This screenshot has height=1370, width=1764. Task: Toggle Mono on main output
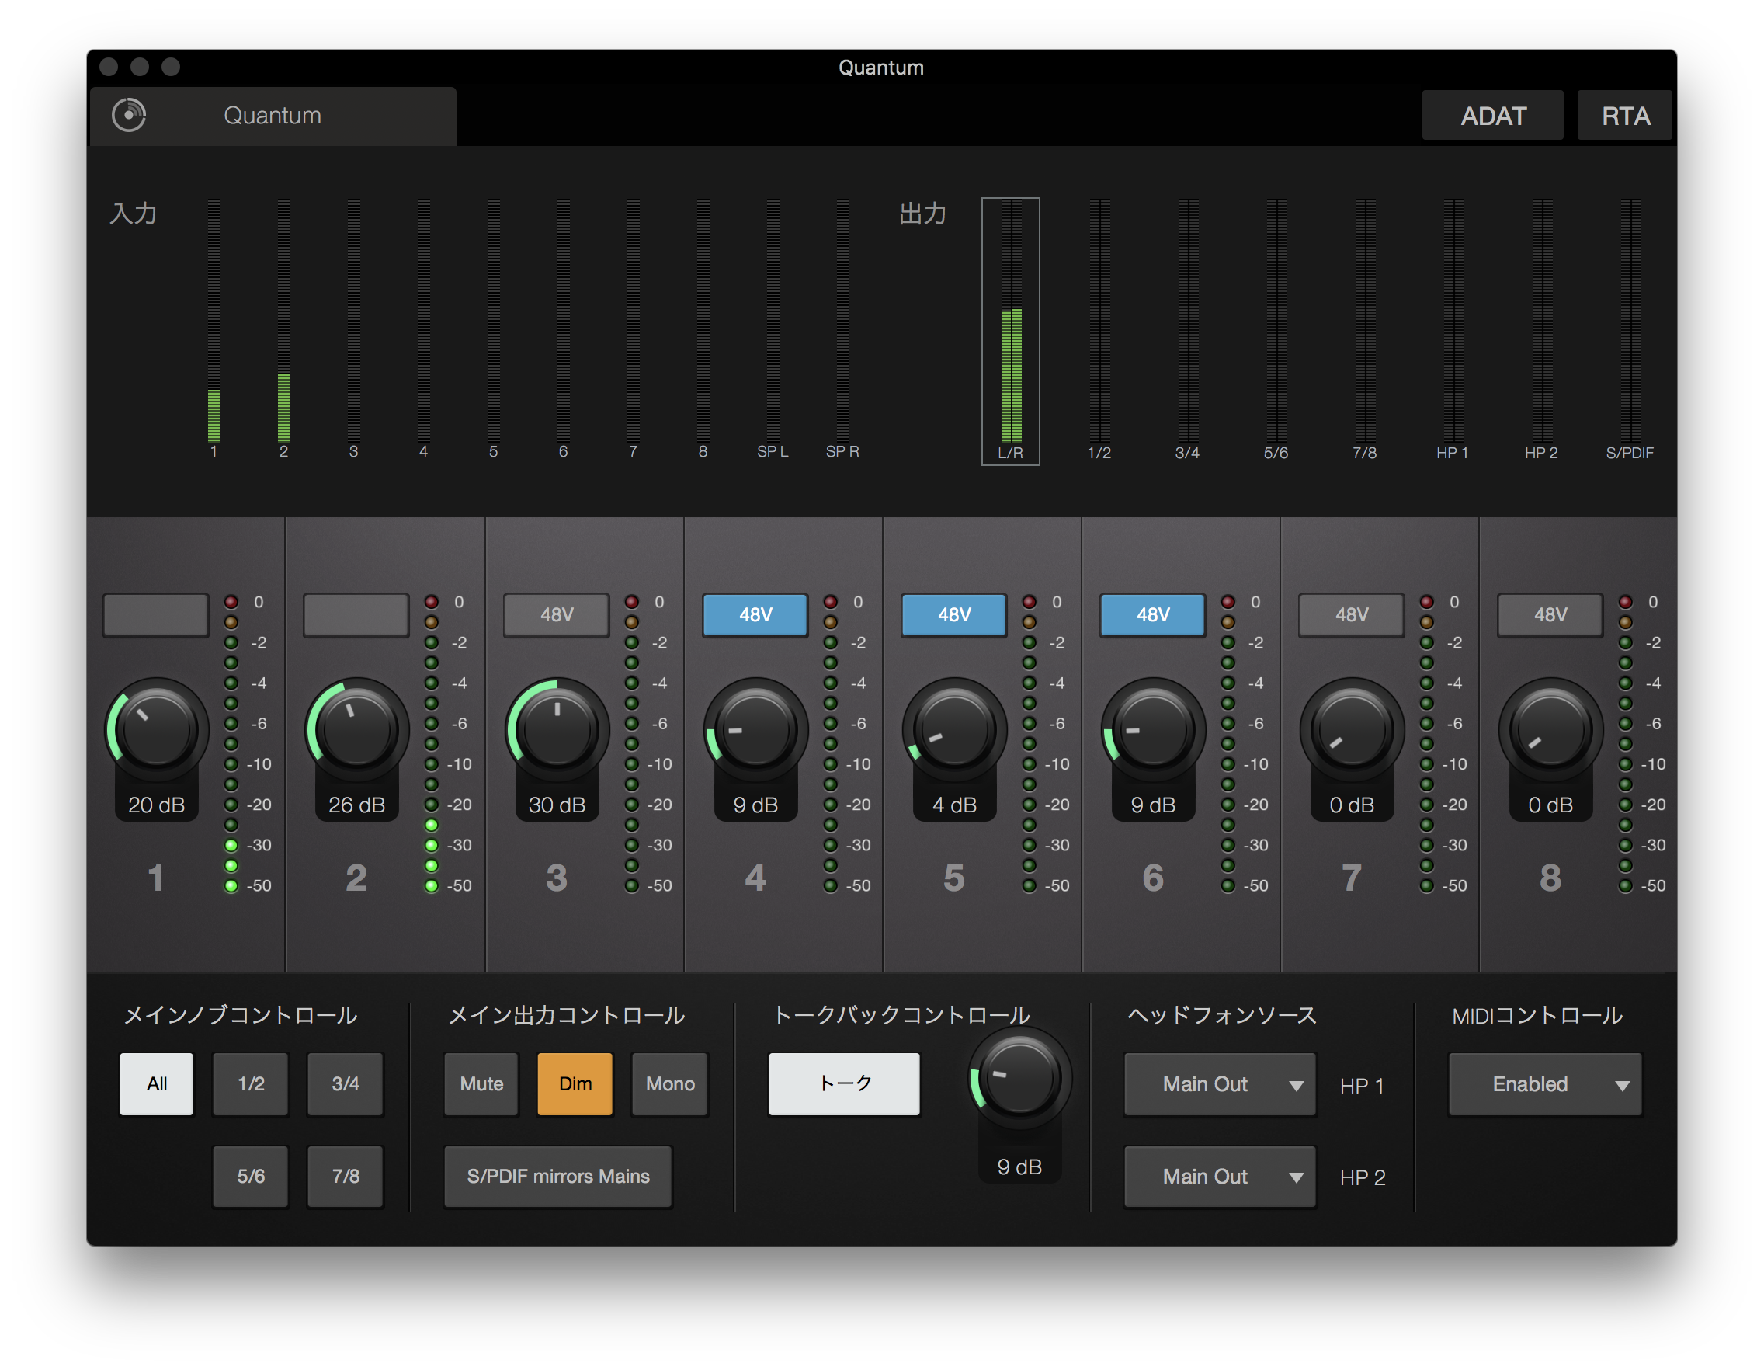click(x=669, y=1084)
